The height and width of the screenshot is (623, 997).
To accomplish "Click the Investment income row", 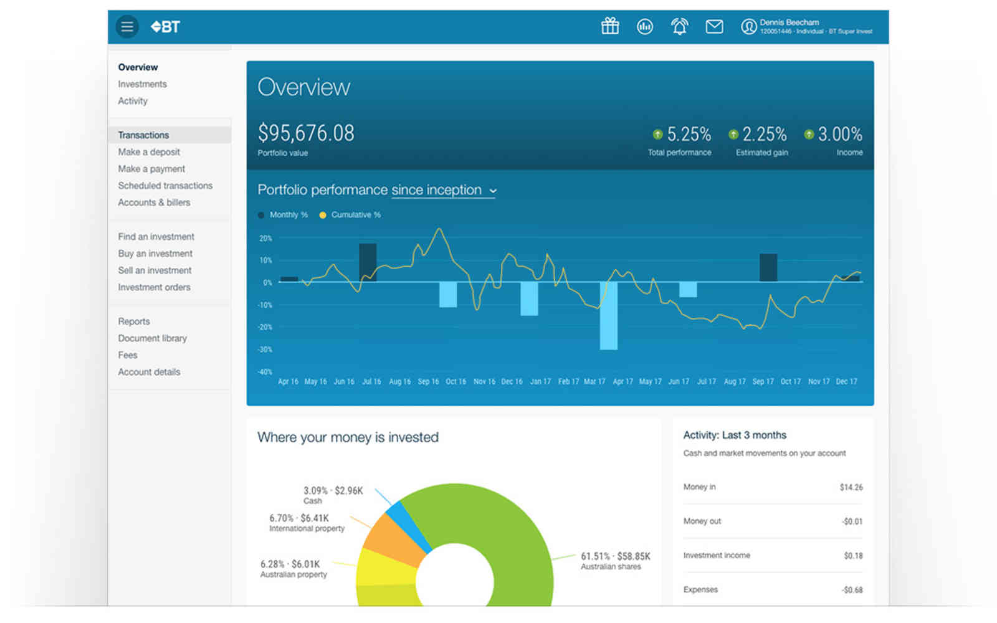I will click(x=773, y=556).
